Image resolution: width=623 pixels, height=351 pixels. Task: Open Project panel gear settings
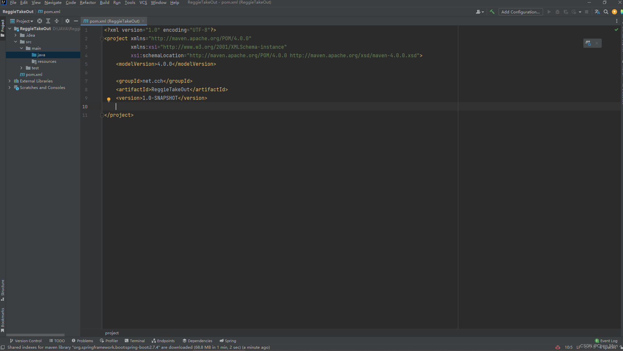point(67,21)
